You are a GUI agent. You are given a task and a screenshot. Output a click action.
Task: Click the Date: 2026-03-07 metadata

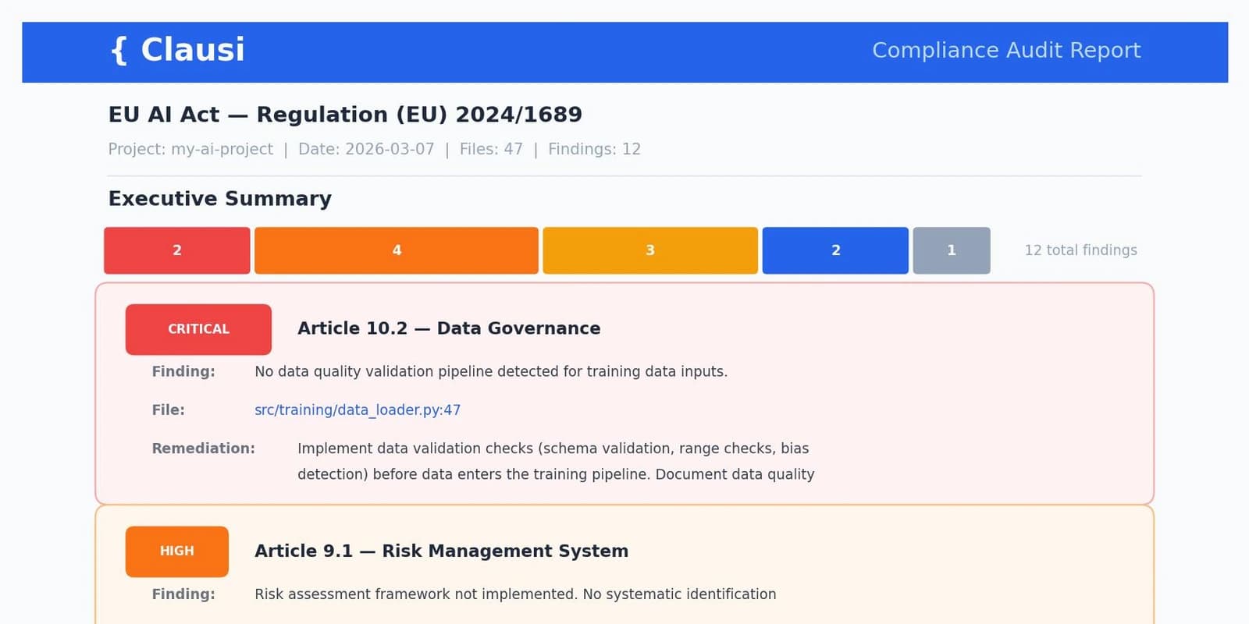tap(366, 149)
